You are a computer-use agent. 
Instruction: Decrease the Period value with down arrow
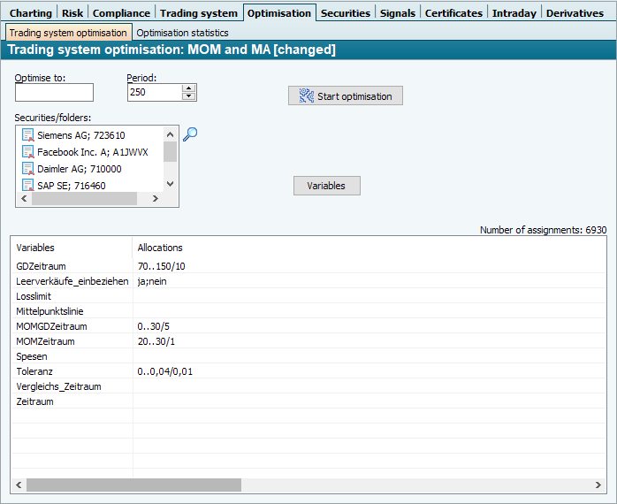pos(189,96)
